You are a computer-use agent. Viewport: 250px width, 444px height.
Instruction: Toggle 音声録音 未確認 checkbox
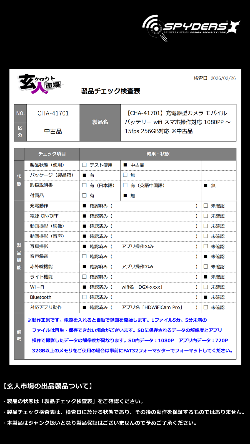pyautogui.click(x=206, y=257)
